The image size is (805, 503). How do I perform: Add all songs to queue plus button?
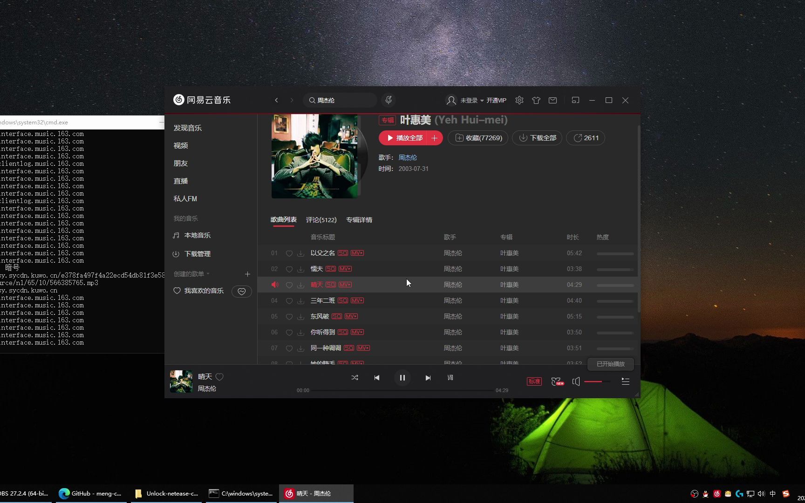[435, 138]
